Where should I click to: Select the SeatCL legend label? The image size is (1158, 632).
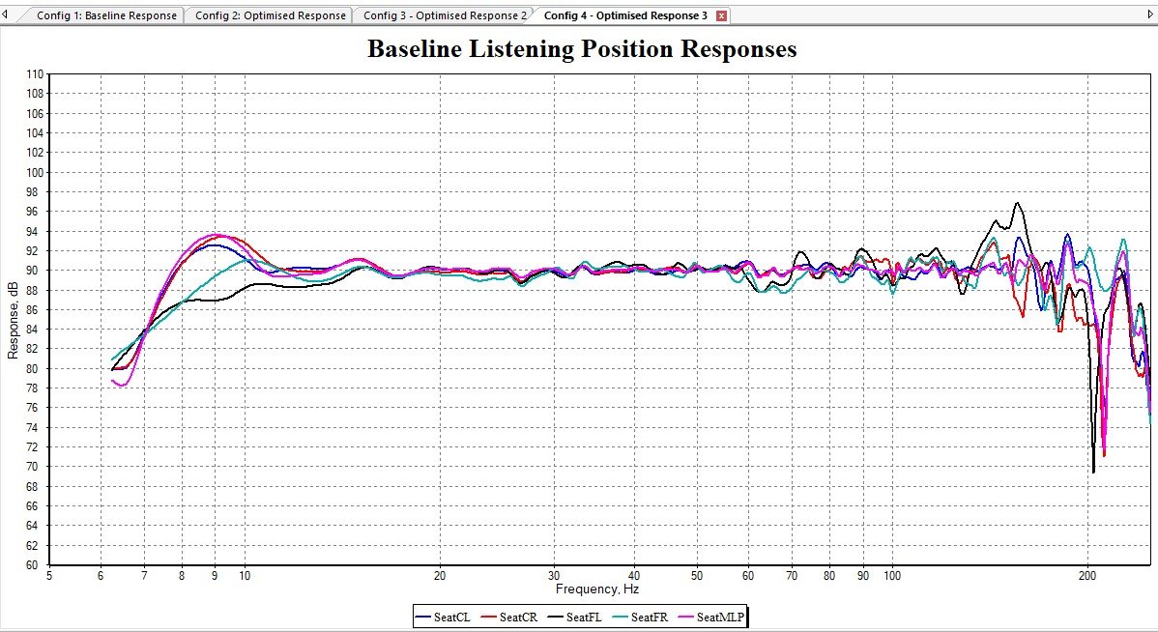click(x=454, y=617)
